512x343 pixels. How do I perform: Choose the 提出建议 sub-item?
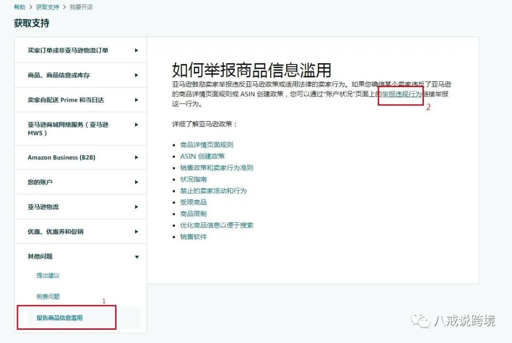(x=48, y=275)
